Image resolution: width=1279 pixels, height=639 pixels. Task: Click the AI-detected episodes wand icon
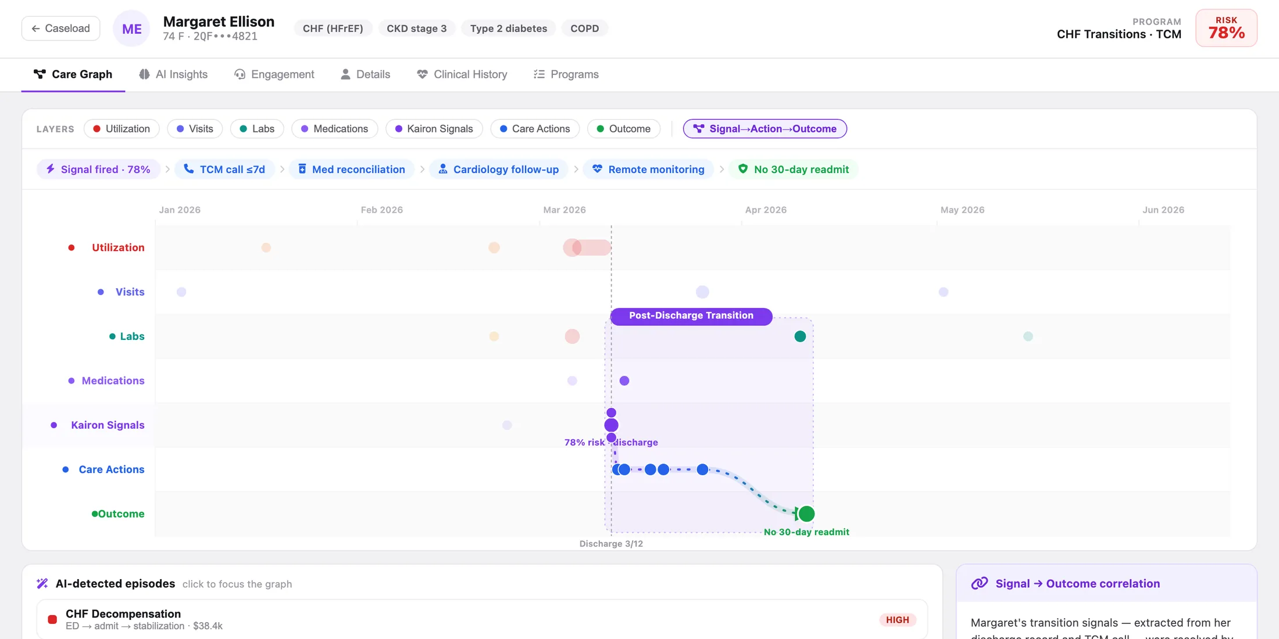pos(42,584)
